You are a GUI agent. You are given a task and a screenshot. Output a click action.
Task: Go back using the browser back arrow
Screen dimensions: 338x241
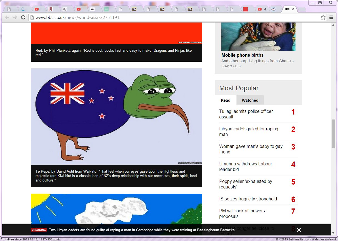point(7,17)
